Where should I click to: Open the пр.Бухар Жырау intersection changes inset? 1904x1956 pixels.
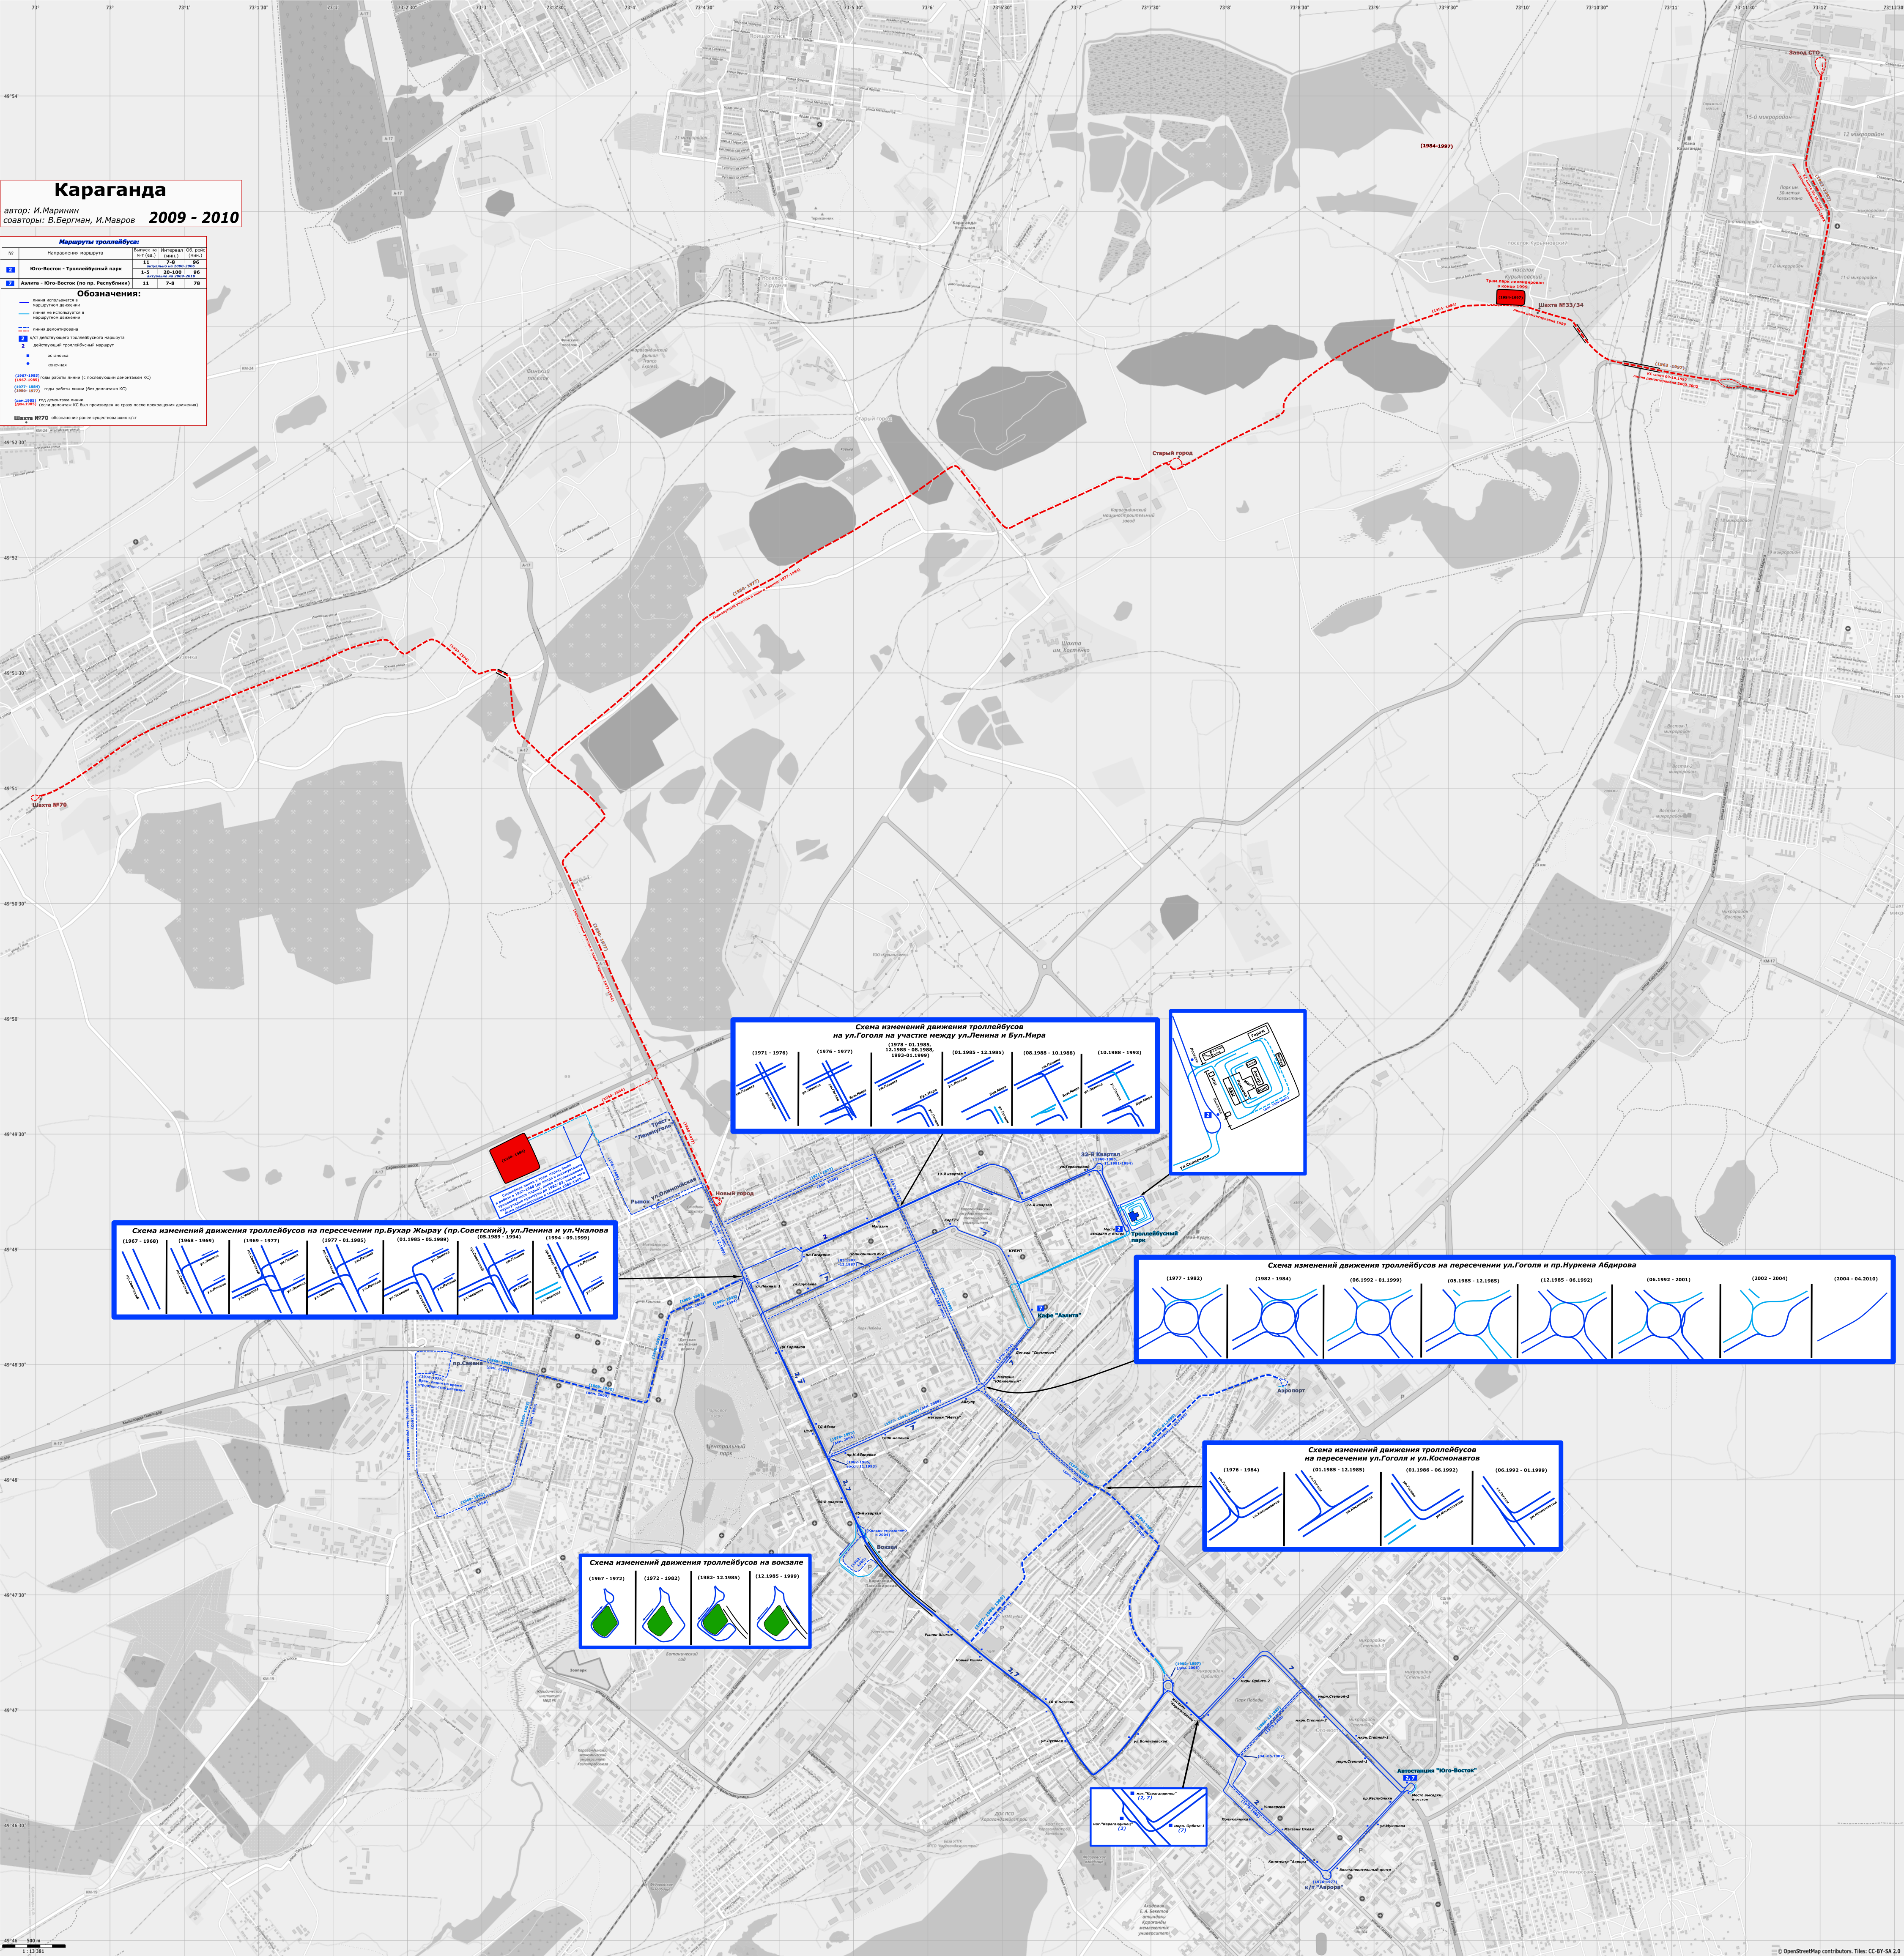coord(365,1270)
